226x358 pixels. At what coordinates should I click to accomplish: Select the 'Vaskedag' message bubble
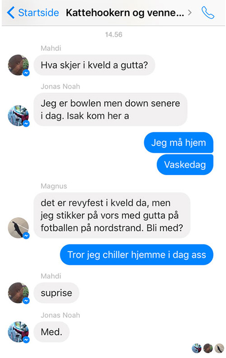[185, 165]
